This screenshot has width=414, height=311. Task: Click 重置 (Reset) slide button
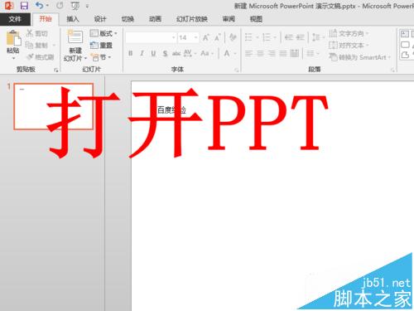point(101,45)
